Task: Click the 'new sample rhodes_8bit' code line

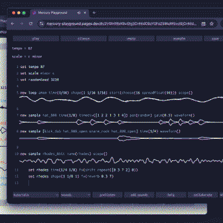Action: pyautogui.click(x=64, y=154)
